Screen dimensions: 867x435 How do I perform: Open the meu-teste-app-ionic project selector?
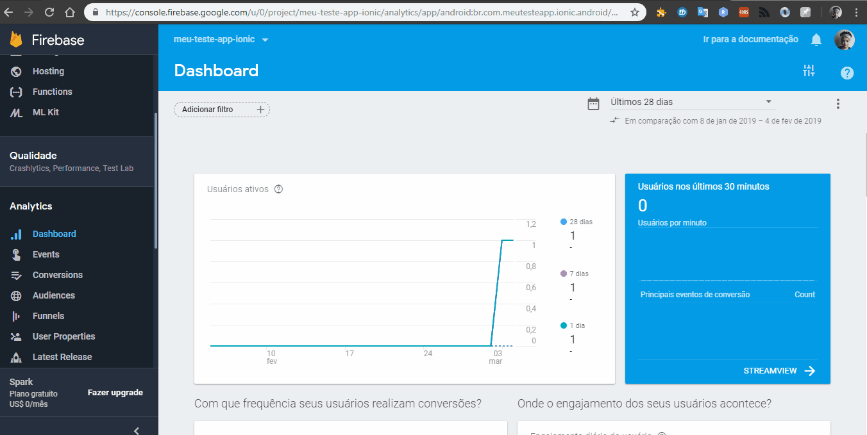(221, 40)
